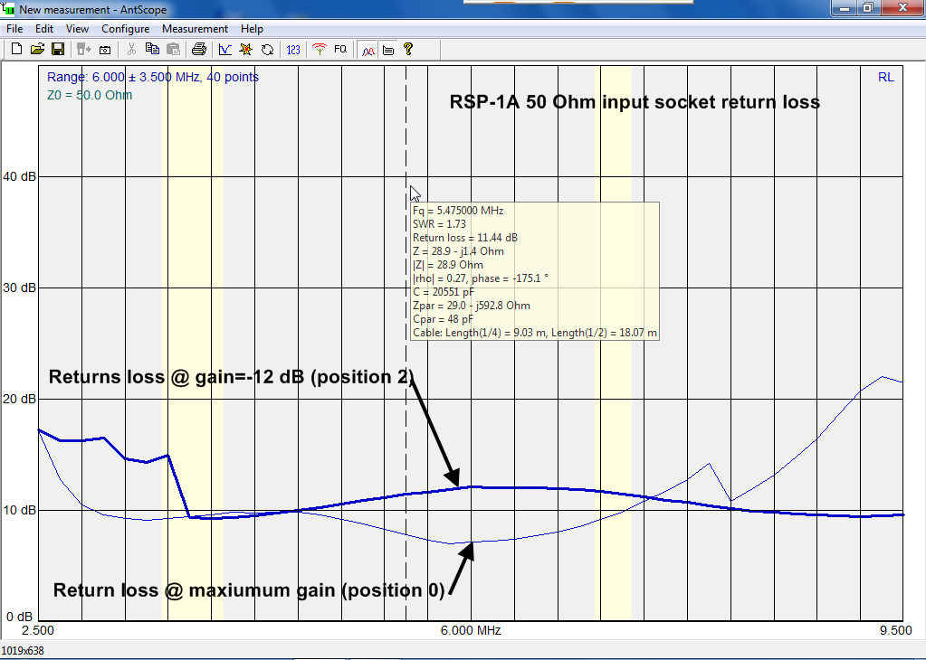Click the red-yellow star burst icon
926x660 pixels.
245,50
